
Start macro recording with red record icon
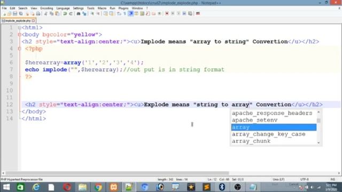click(x=167, y=14)
